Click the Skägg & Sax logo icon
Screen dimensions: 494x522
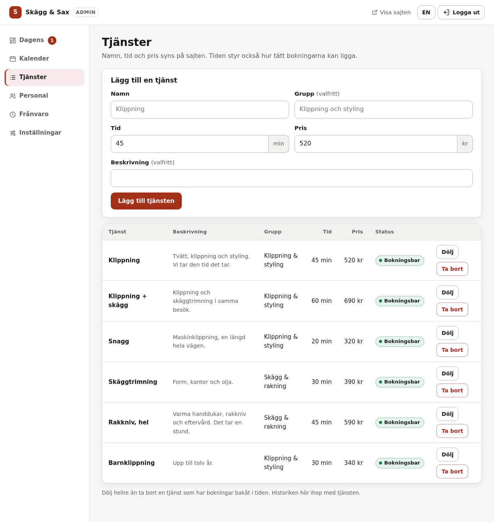[15, 12]
